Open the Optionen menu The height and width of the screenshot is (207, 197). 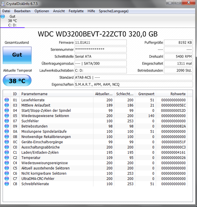click(42, 11)
